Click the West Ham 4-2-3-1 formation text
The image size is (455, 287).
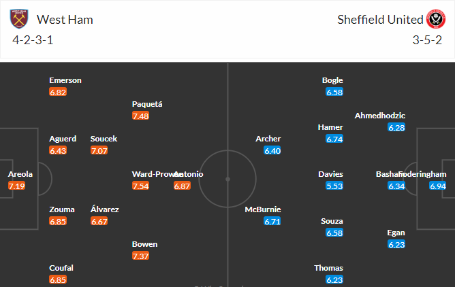(x=33, y=40)
